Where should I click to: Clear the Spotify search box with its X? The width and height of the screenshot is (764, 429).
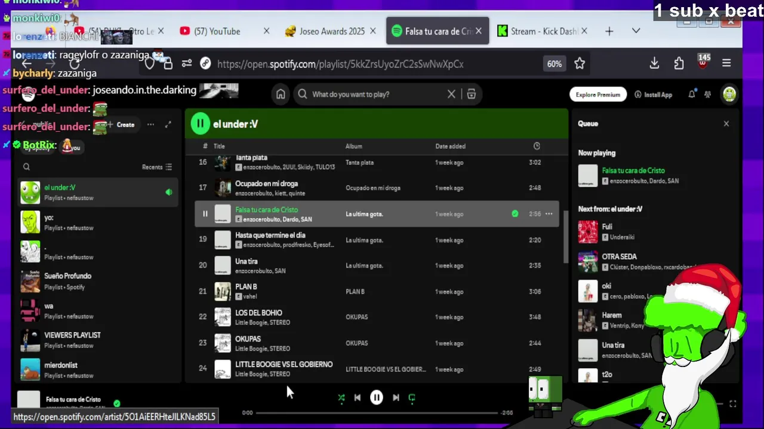pyautogui.click(x=451, y=94)
